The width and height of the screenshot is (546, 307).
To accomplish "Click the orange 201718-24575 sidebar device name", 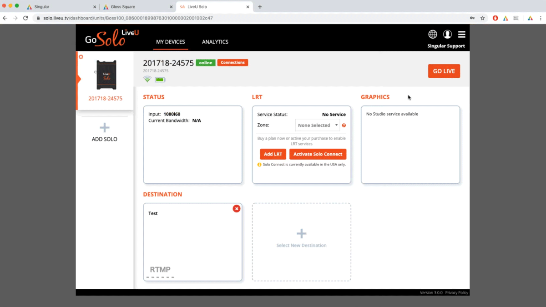I will point(105,99).
